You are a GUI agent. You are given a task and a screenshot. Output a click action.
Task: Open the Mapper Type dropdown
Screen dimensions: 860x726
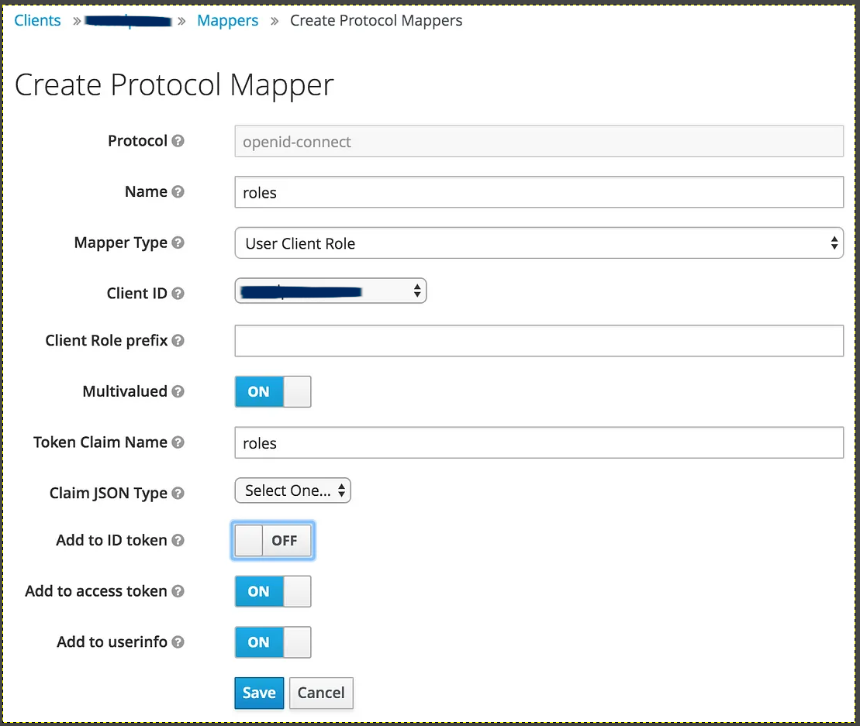[538, 243]
